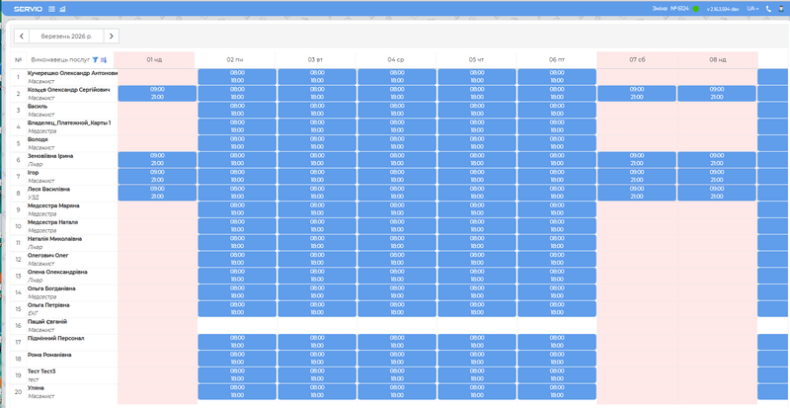This screenshot has width=790, height=408.
Task: Click the Зміна №6124 shift link
Action: point(671,8)
